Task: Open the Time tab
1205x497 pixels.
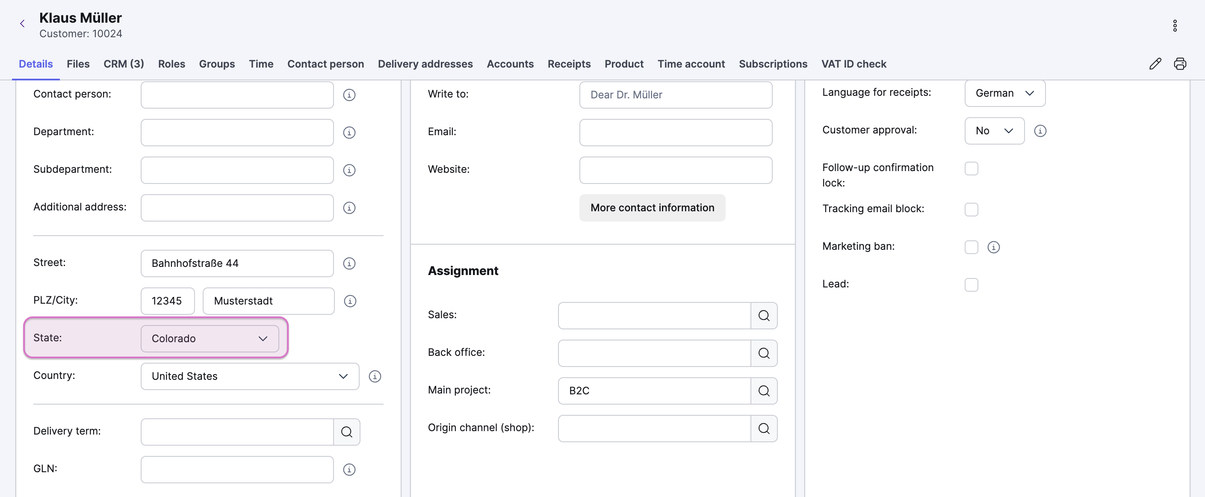Action: pyautogui.click(x=261, y=64)
